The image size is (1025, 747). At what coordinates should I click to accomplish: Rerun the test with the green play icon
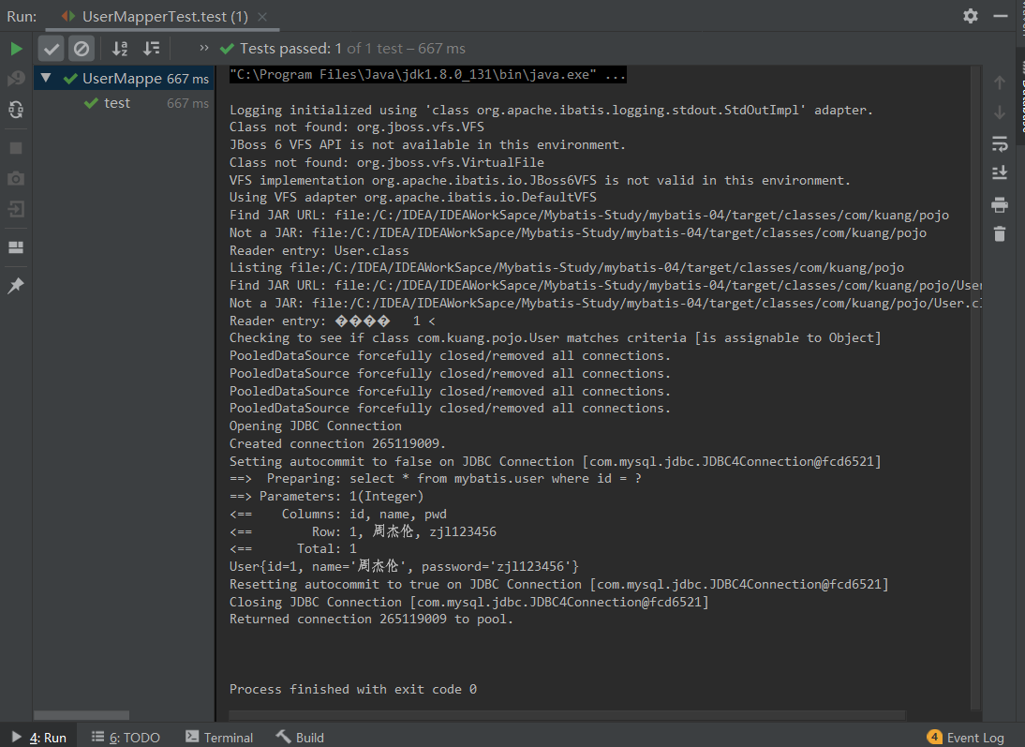[16, 49]
